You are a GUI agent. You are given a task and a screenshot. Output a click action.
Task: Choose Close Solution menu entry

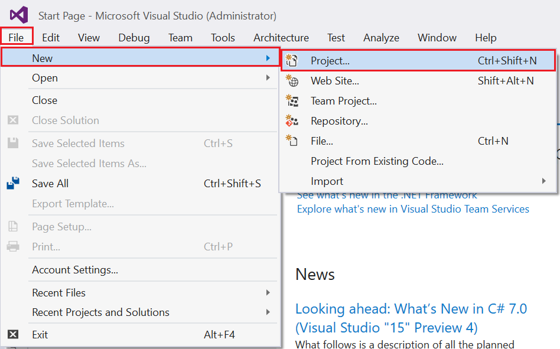pyautogui.click(x=141, y=120)
